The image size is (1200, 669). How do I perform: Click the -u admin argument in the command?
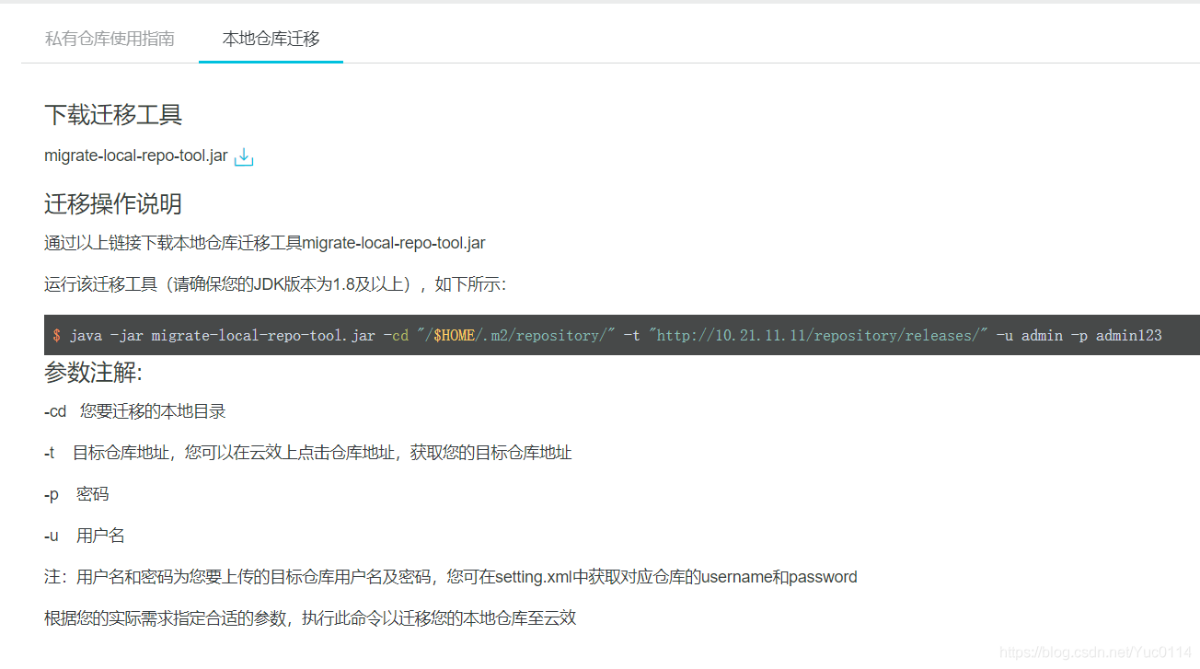[x=1029, y=335]
